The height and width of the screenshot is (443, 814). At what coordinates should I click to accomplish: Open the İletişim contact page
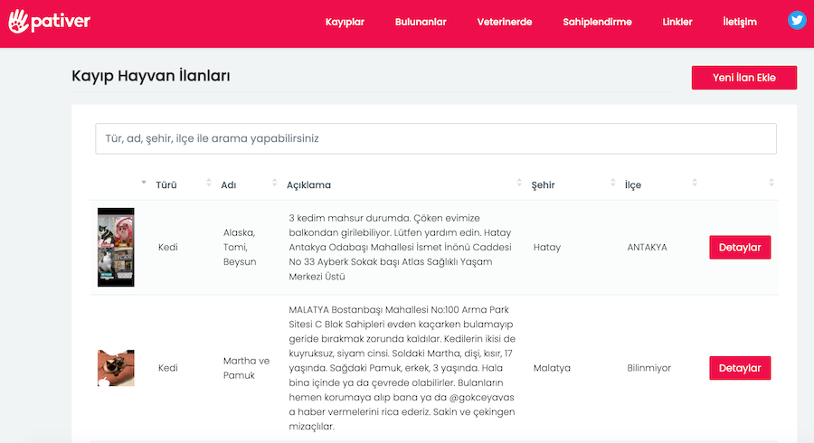point(740,22)
